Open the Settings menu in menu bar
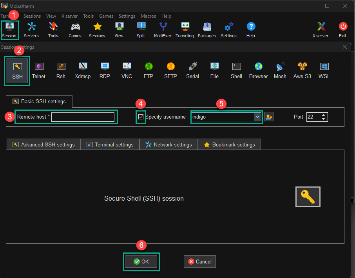Screen dimensions: 355x278 127,16
